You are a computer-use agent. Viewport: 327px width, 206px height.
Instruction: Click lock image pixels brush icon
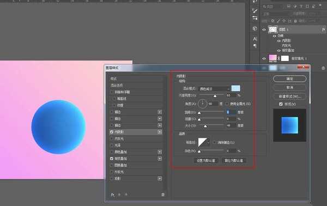[278, 21]
